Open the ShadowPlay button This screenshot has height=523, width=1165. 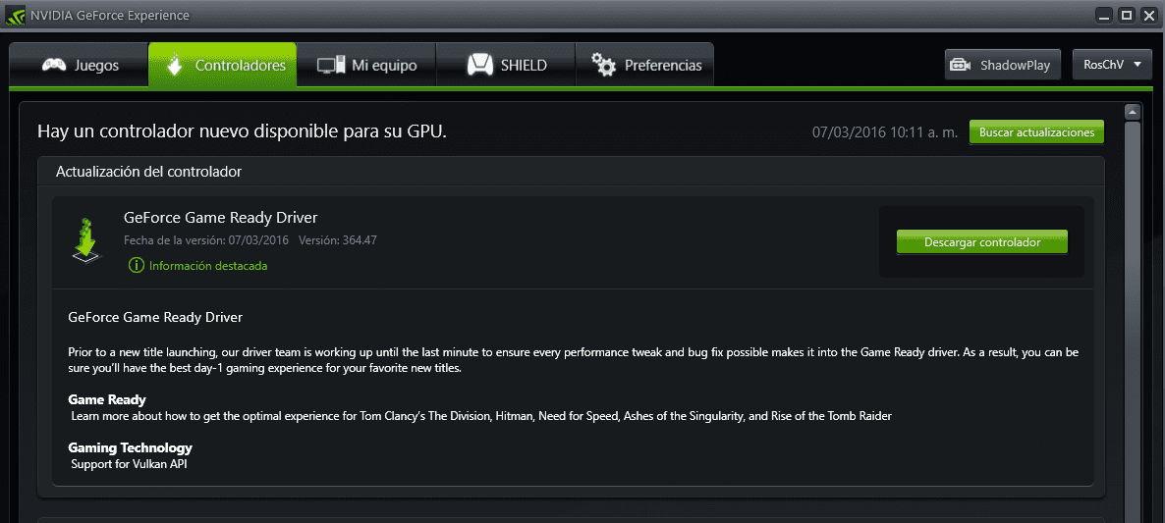(x=1003, y=65)
